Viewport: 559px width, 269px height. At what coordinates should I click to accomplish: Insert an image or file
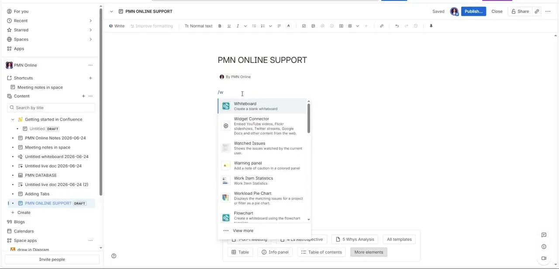(313, 26)
